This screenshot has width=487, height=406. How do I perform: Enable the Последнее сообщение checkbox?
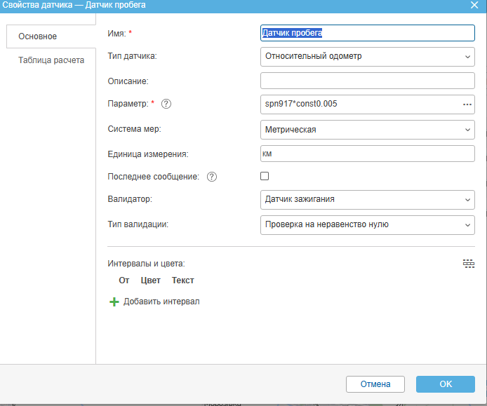(265, 176)
